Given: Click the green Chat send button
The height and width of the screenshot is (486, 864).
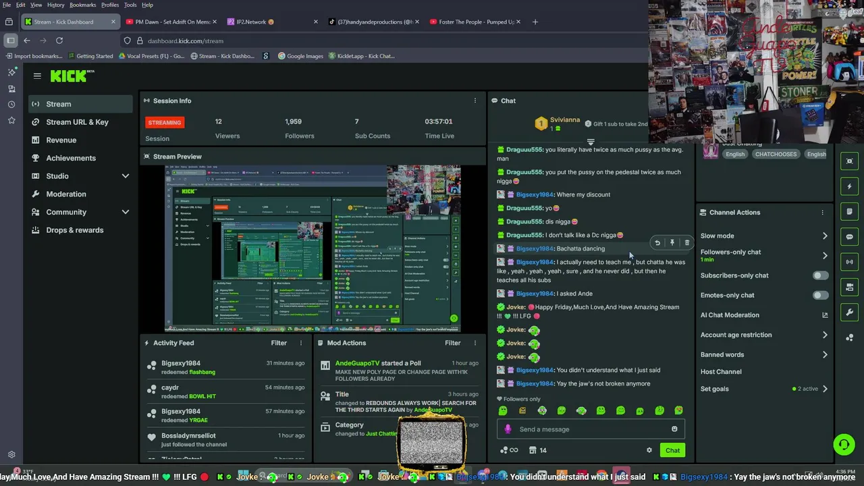Looking at the screenshot, I should tap(672, 450).
